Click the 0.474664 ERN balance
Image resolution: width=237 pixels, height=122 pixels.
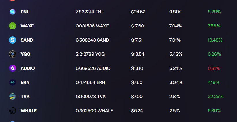90,82
